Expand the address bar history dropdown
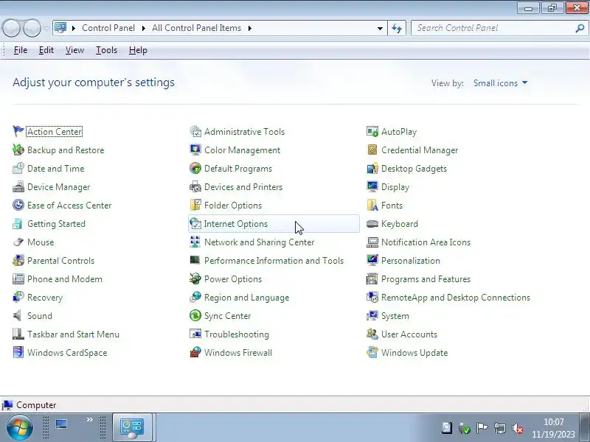This screenshot has width=590, height=442. point(380,28)
